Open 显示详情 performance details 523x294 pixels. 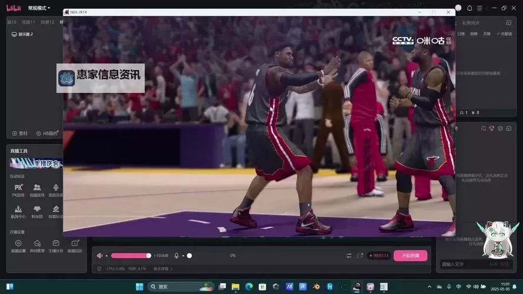(x=163, y=269)
